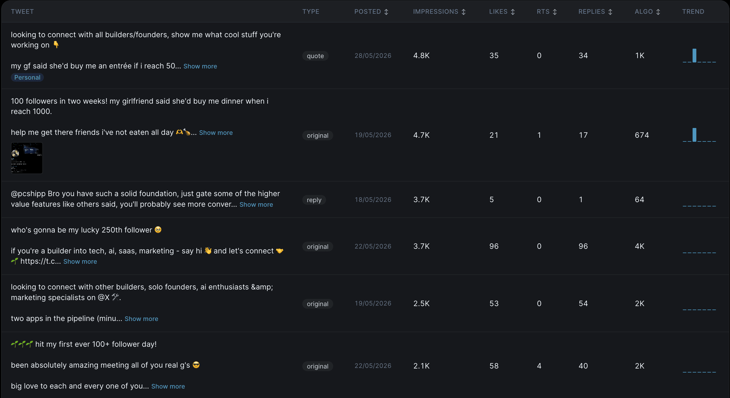Click the date 28/05/2026
Image resolution: width=730 pixels, height=398 pixels.
(x=373, y=56)
